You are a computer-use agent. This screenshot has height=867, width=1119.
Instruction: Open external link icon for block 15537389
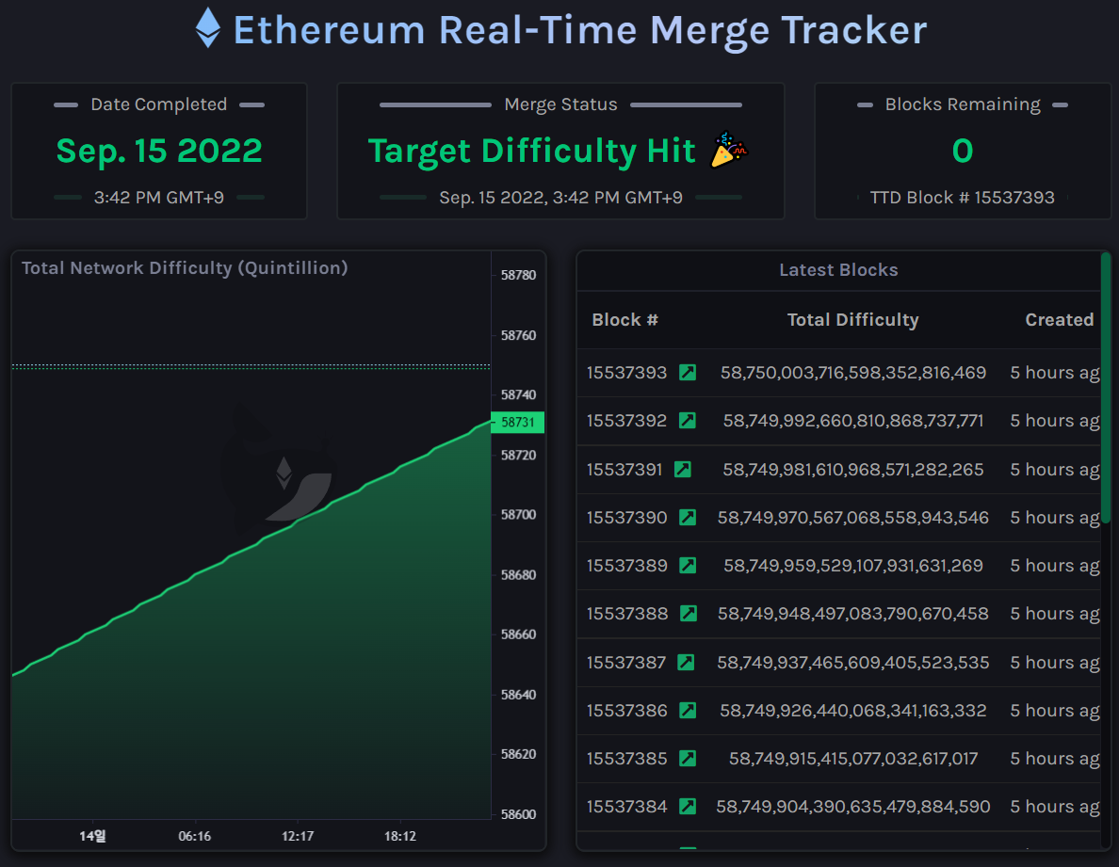click(688, 566)
